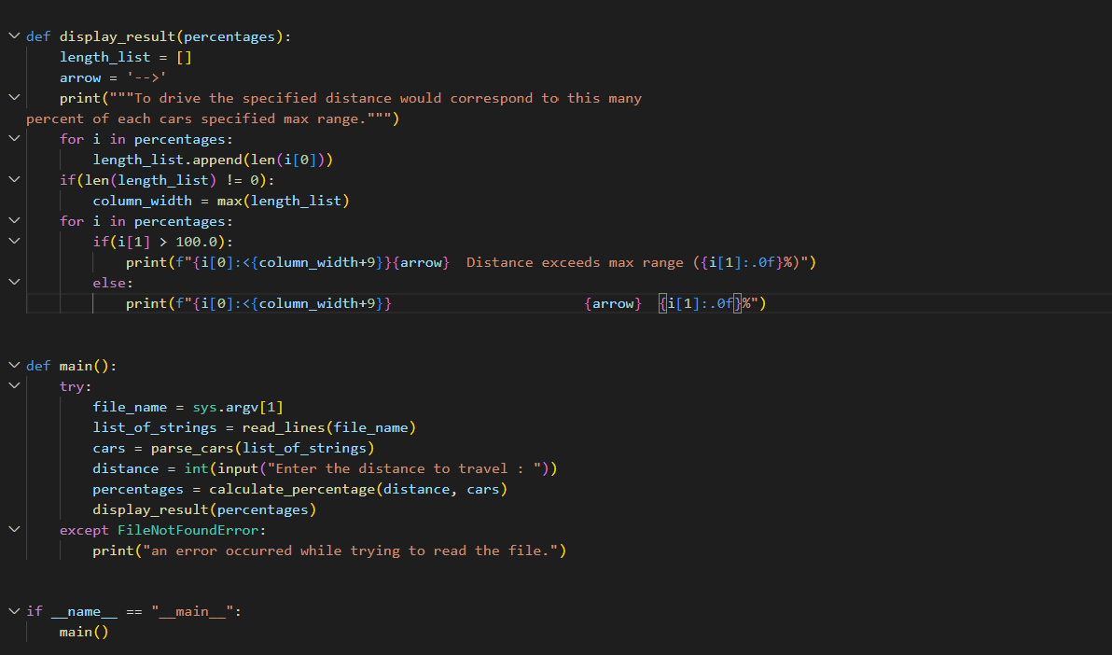Place cursor on arrow = '-->' assignment

point(113,77)
